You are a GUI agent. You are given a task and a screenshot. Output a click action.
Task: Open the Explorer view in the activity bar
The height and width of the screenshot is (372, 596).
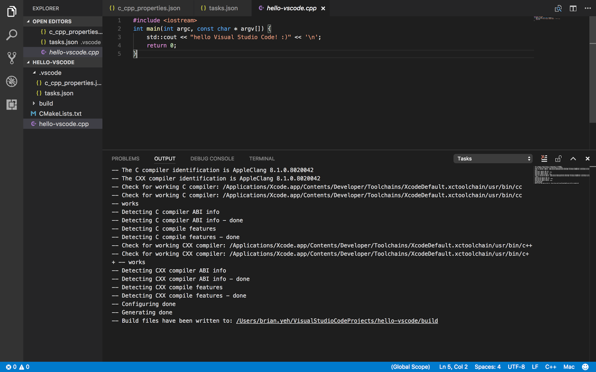tap(11, 11)
